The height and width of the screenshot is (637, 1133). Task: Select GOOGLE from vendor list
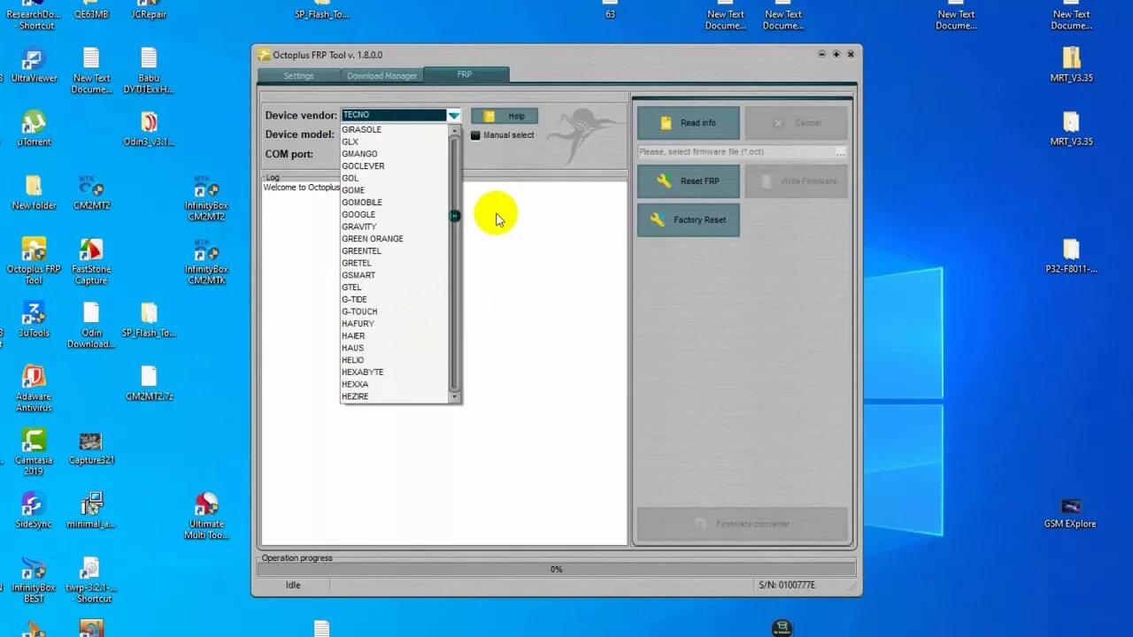tap(395, 215)
